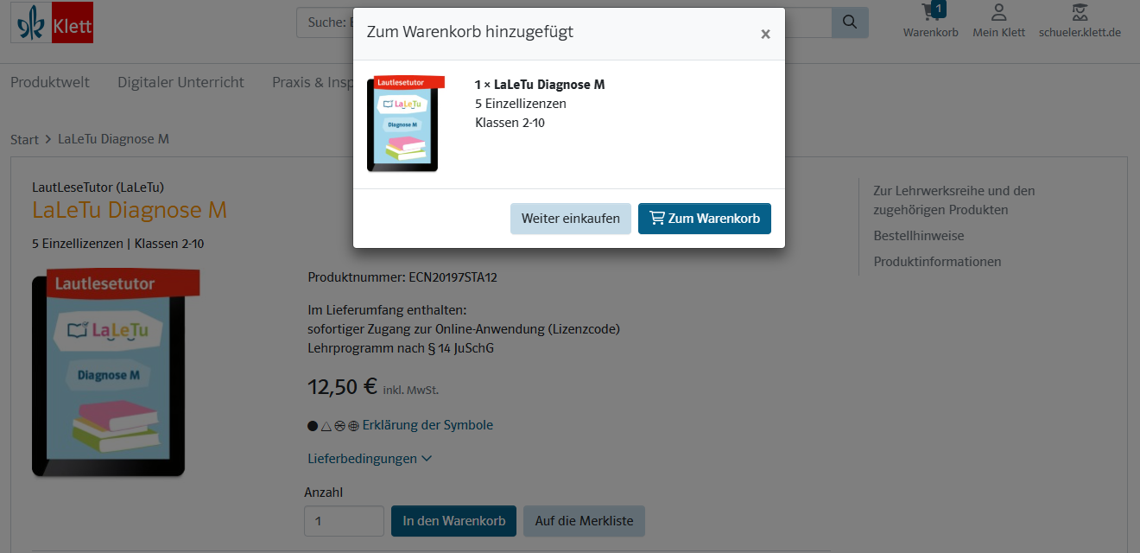
Task: Click the search magnifier icon
Action: pyautogui.click(x=850, y=22)
